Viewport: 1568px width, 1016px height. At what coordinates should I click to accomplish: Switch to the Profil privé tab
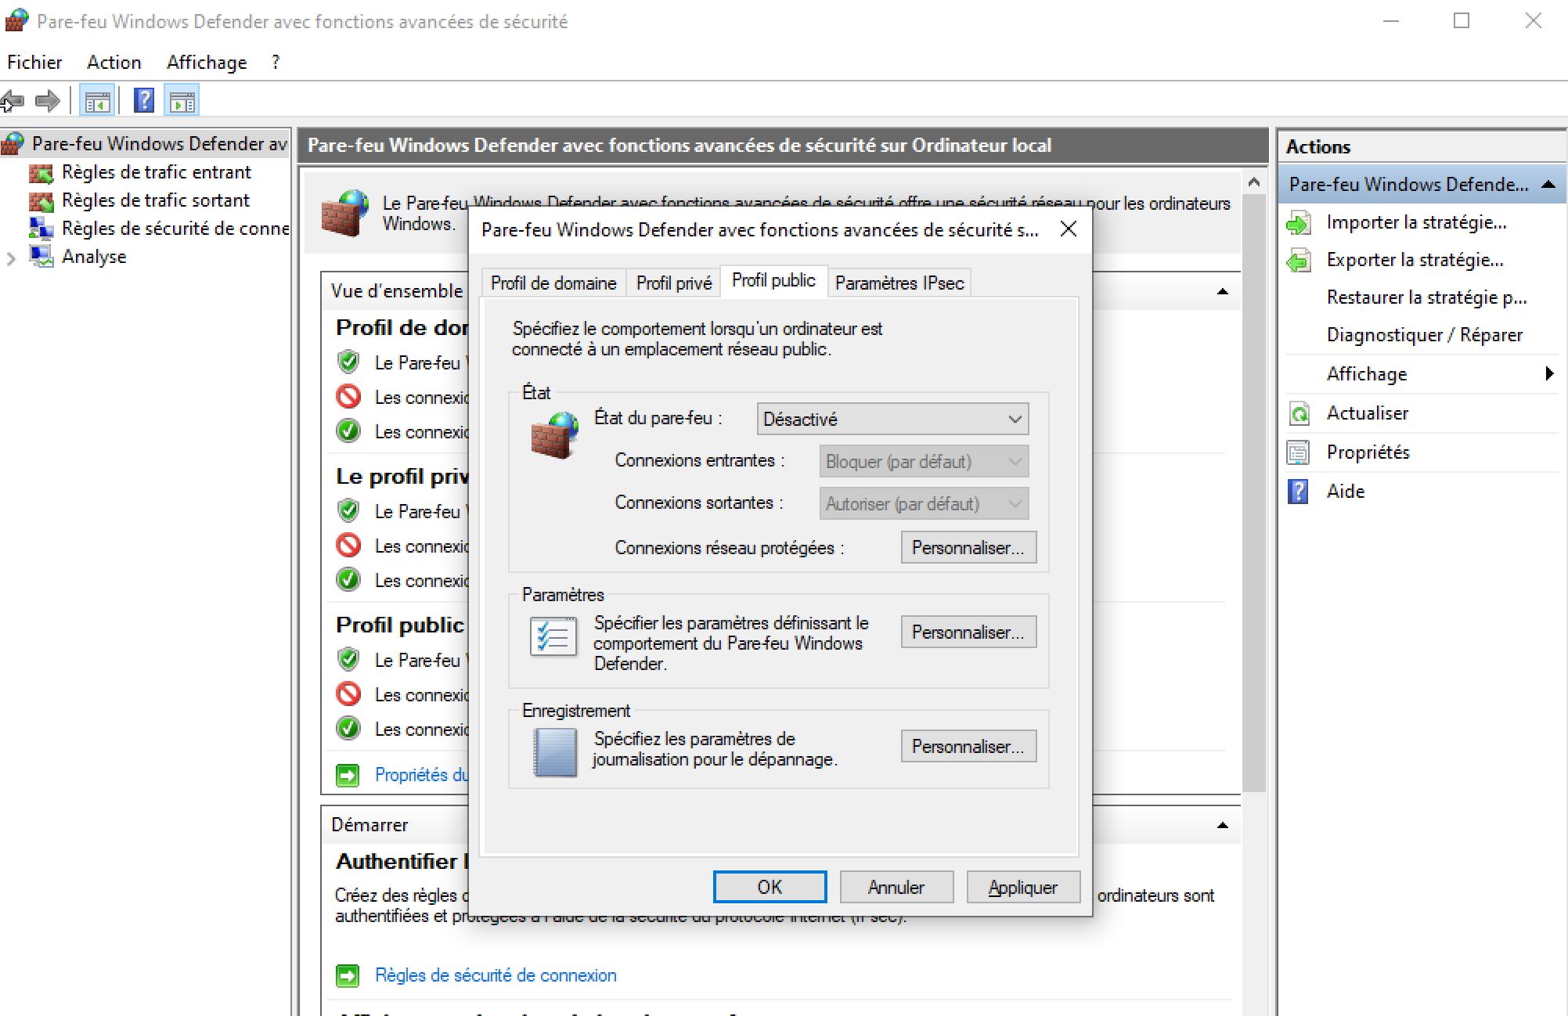(673, 283)
